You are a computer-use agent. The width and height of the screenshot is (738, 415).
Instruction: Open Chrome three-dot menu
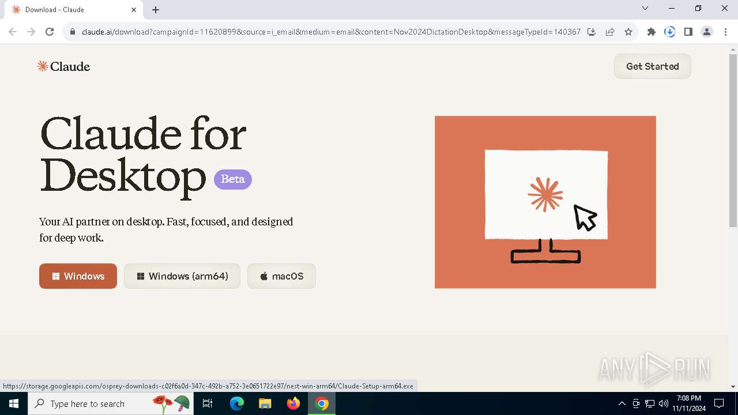pos(725,32)
